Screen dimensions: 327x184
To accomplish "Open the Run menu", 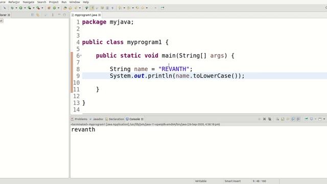I will coord(64,2).
